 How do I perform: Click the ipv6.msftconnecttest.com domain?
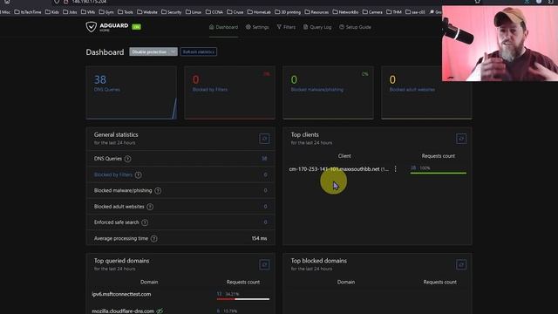[x=121, y=294]
